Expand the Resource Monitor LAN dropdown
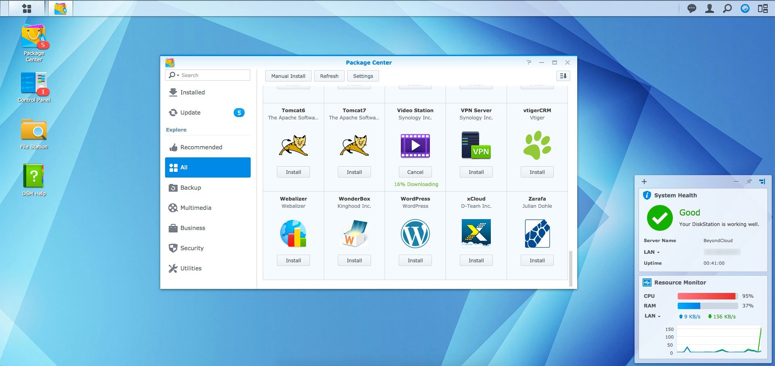Viewport: 775px width, 366px height. pos(659,316)
